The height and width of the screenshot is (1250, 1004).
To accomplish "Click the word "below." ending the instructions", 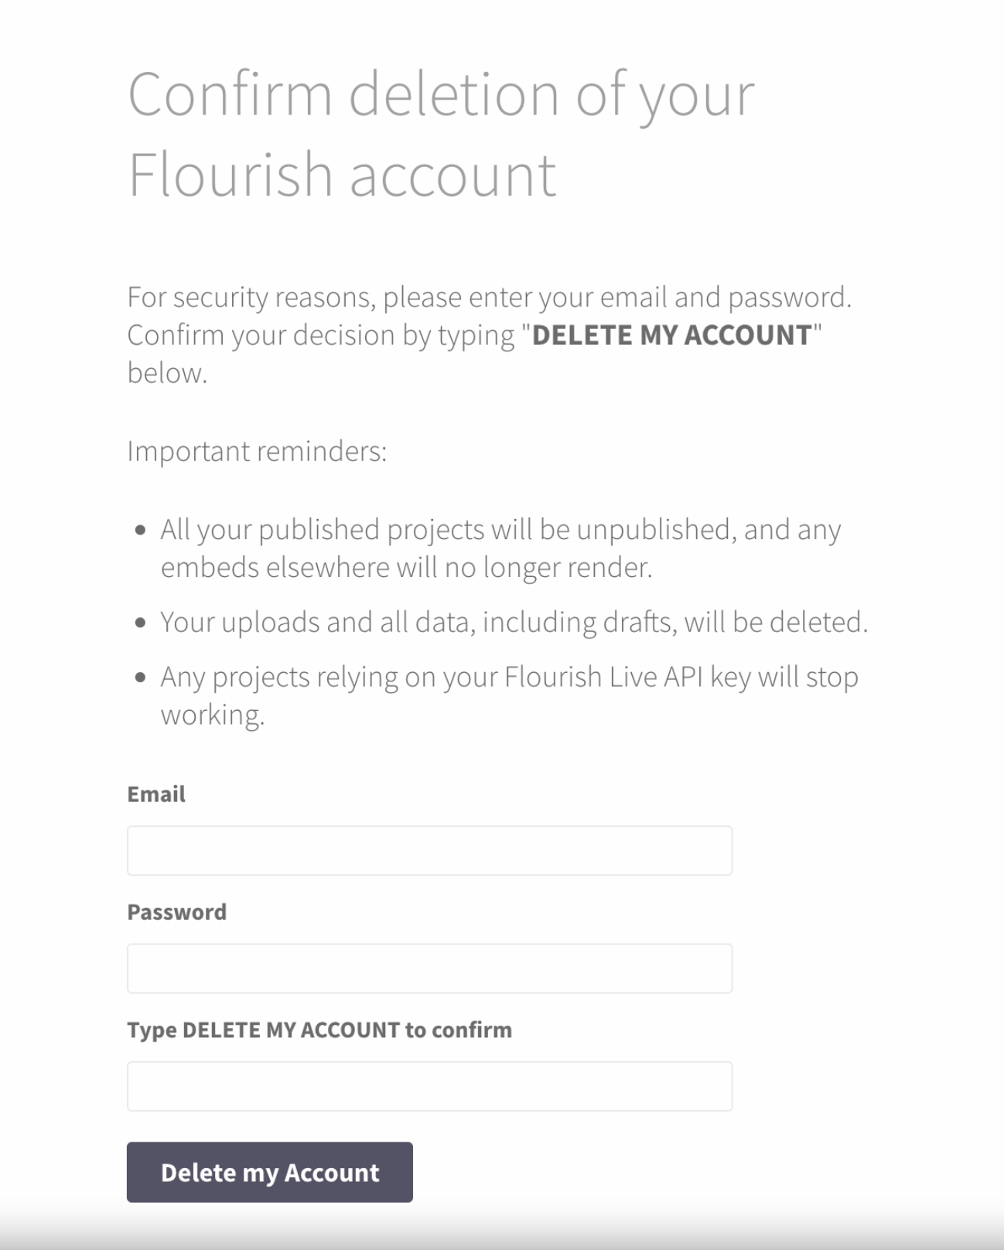I will pos(167,373).
